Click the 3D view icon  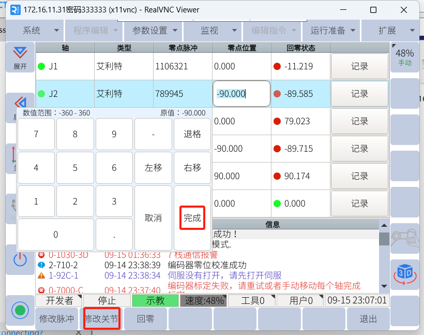[404, 274]
